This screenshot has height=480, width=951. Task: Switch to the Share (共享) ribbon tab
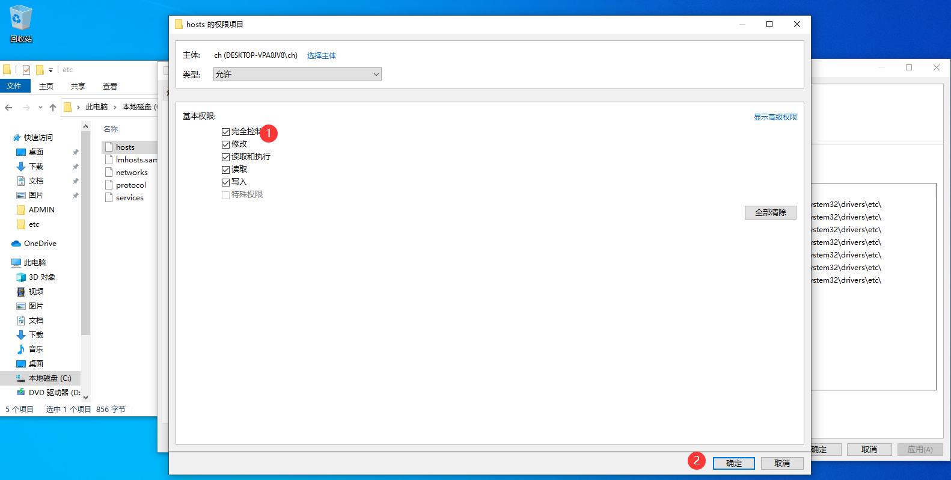pos(78,86)
